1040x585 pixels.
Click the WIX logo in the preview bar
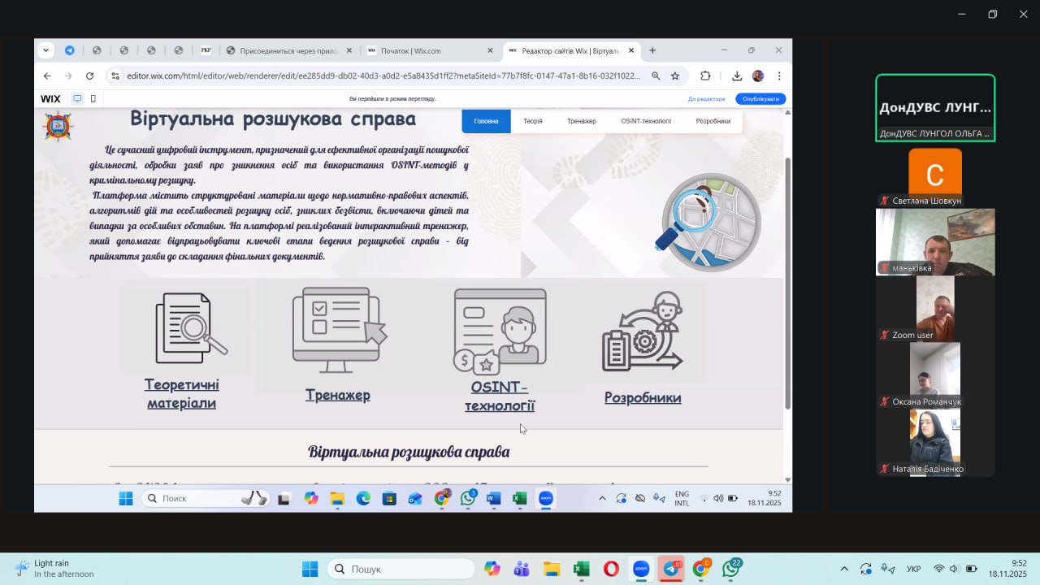[x=50, y=99]
